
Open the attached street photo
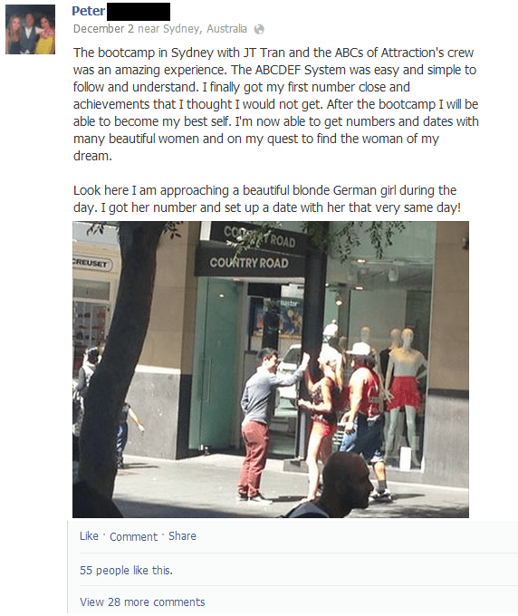pyautogui.click(x=271, y=370)
